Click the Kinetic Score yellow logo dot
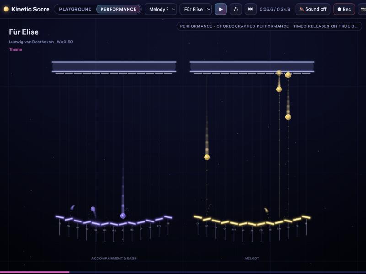This screenshot has width=366, height=274. point(6,9)
